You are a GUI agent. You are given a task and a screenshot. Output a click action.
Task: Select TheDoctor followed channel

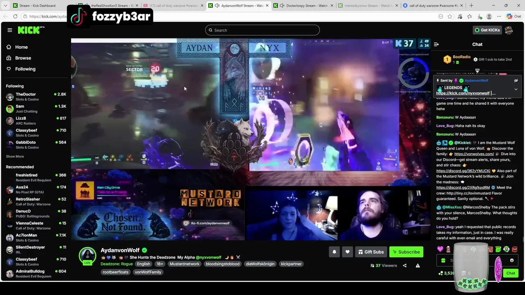tap(36, 97)
